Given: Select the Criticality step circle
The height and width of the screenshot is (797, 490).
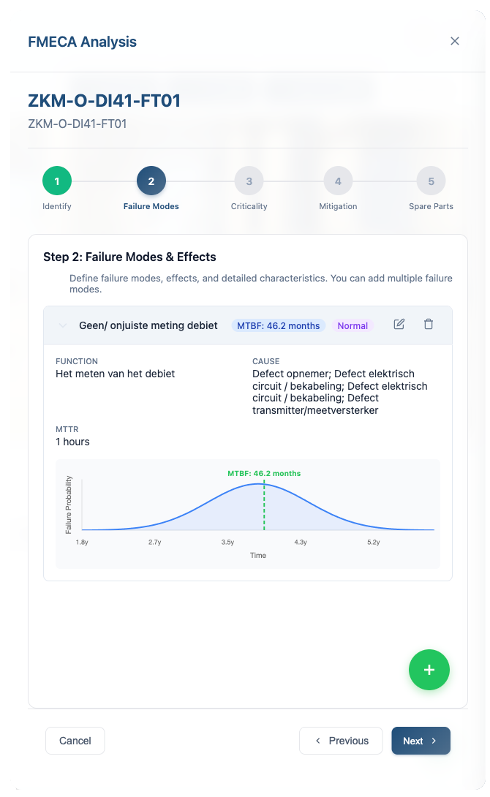Looking at the screenshot, I should [x=249, y=180].
